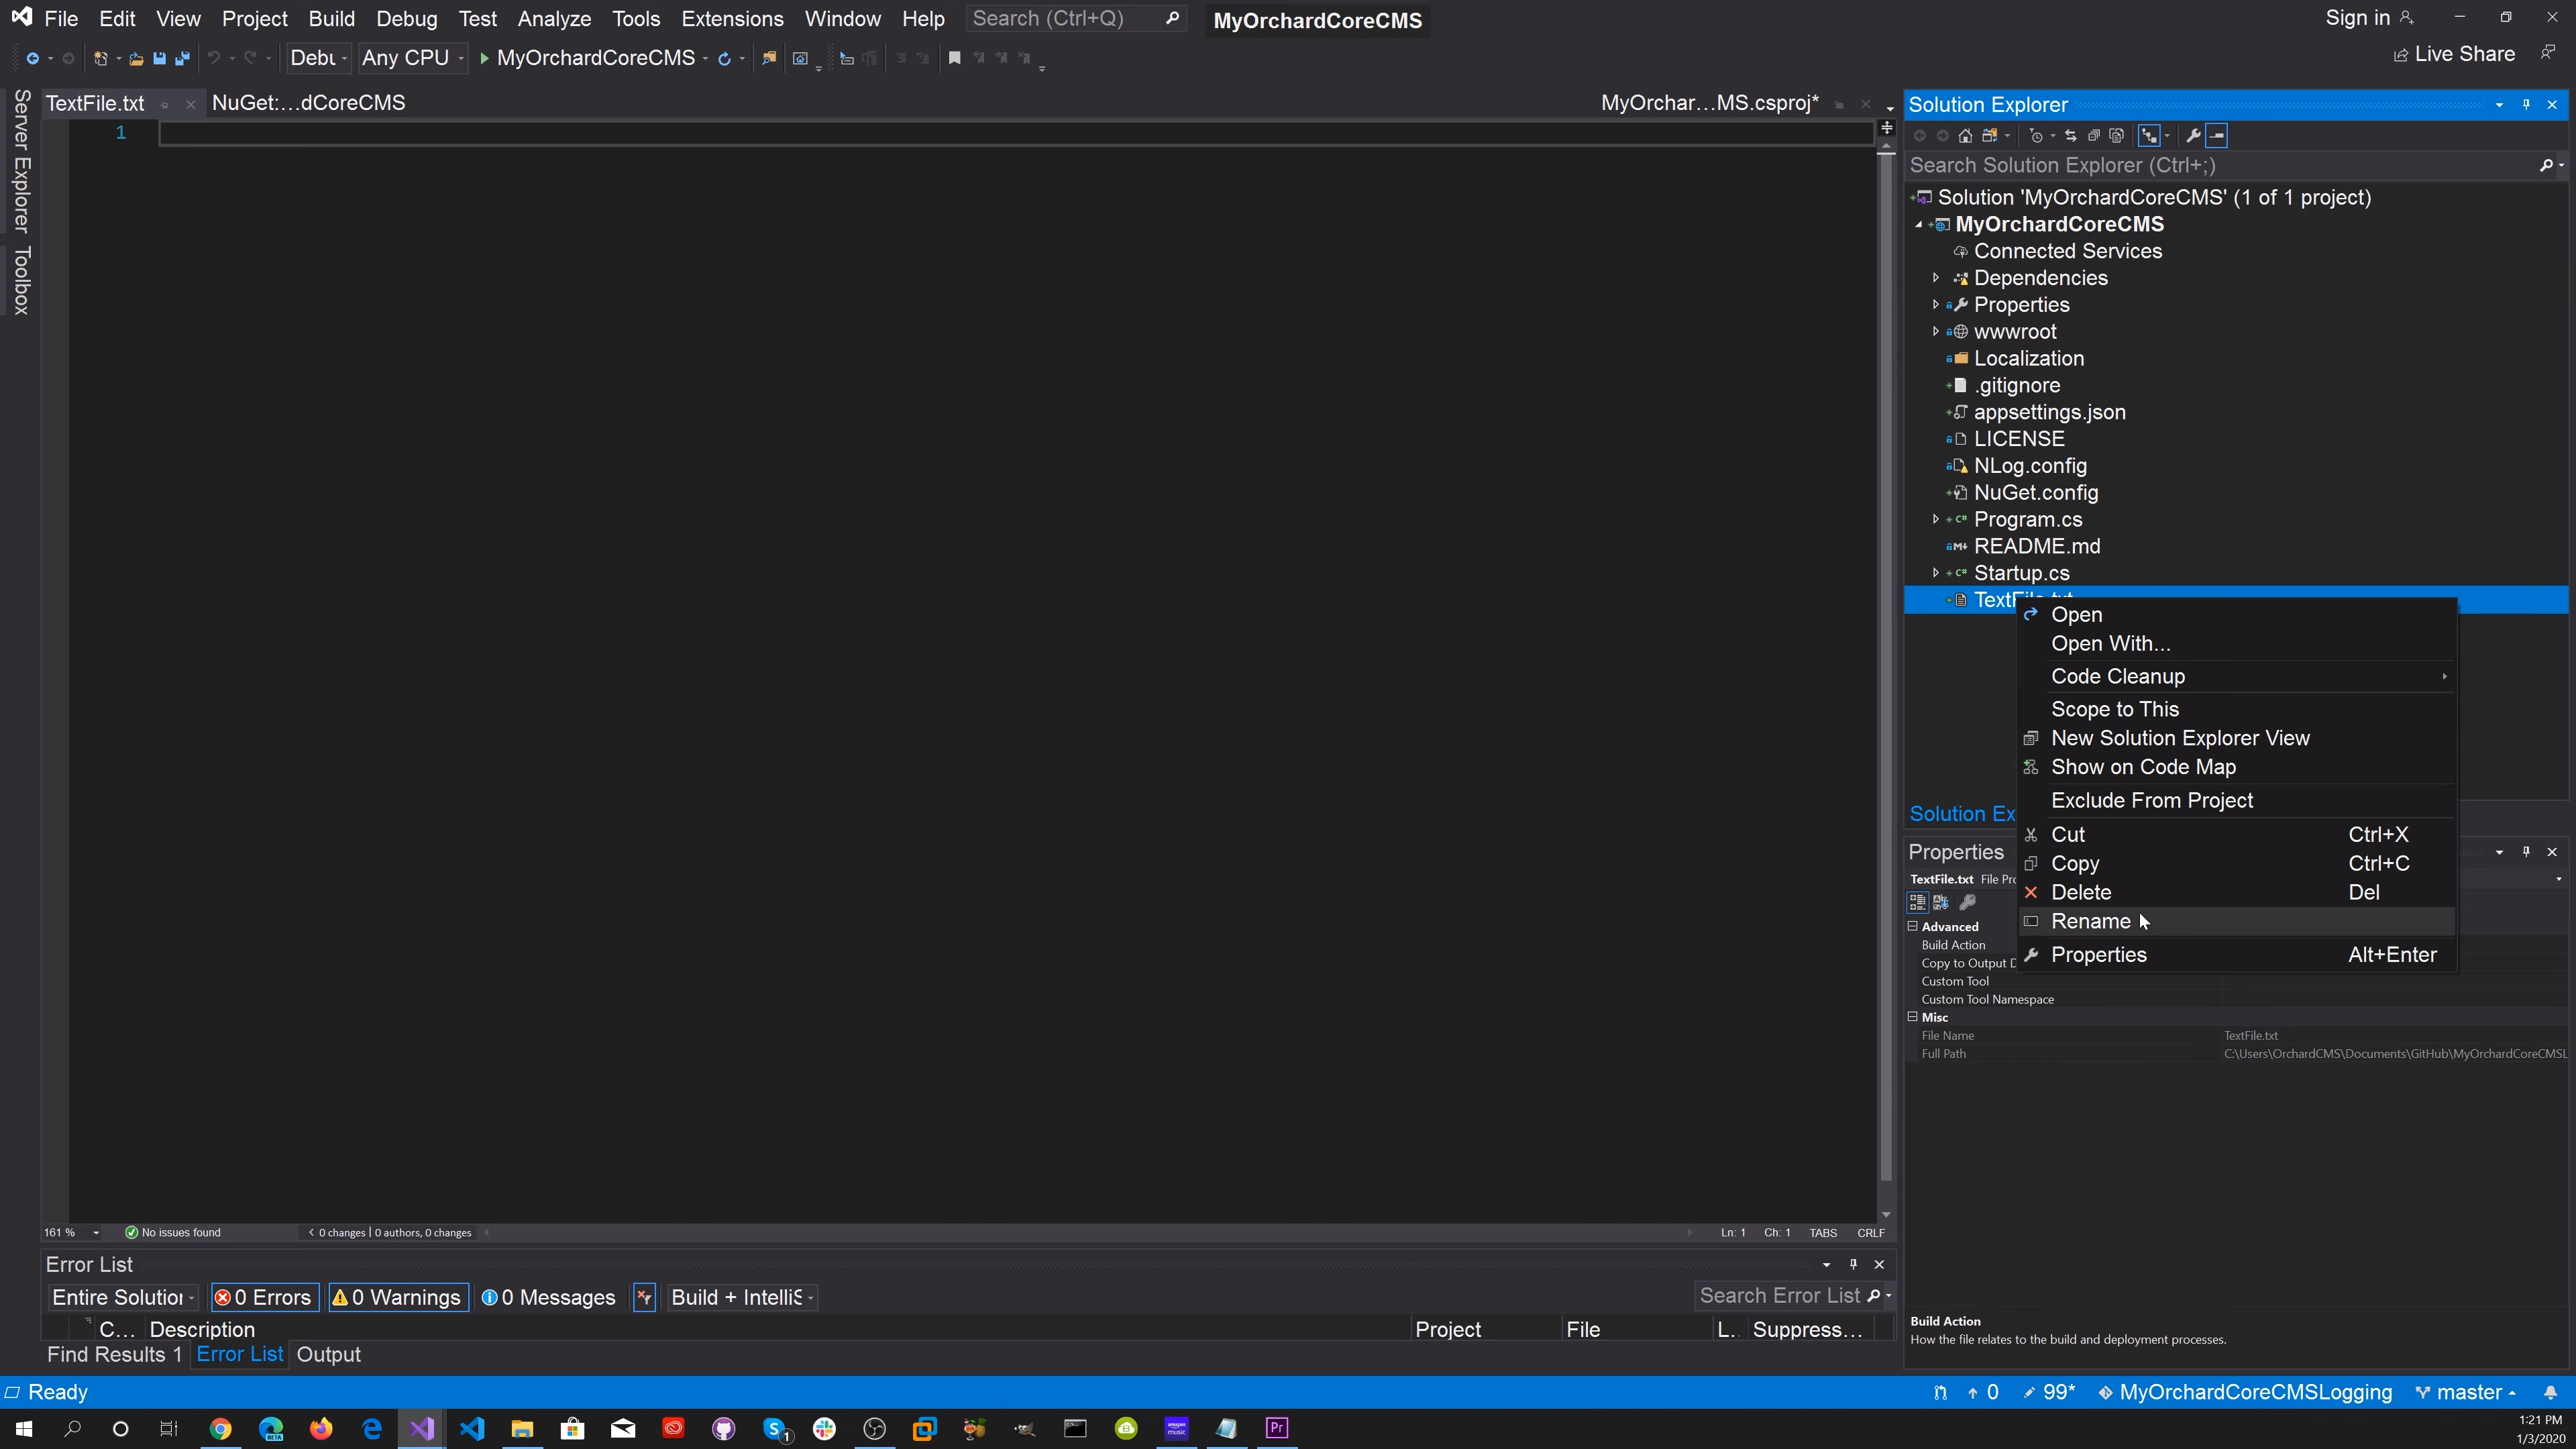Click the Find in Files icon
Image resolution: width=2576 pixels, height=1449 pixels.
click(769, 58)
